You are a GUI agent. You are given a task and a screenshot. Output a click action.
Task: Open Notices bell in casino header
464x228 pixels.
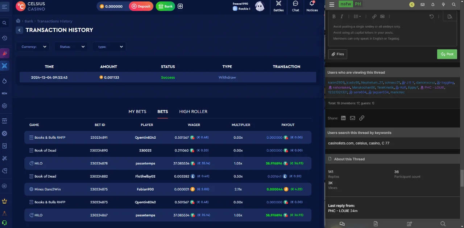312,6
